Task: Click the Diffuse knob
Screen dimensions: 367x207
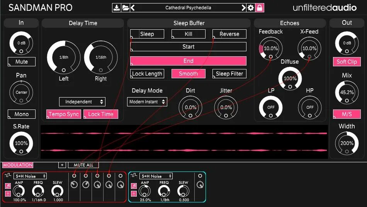Action: 290,79
